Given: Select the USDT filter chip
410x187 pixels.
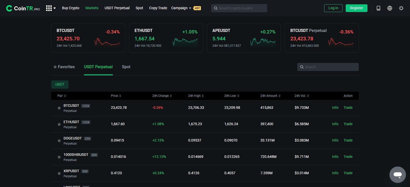Looking at the screenshot, I should click(60, 84).
